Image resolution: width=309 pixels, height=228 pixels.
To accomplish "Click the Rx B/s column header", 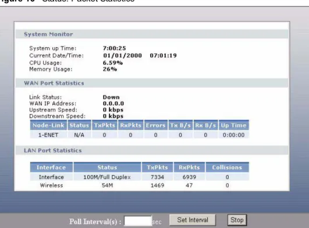I will point(205,125).
